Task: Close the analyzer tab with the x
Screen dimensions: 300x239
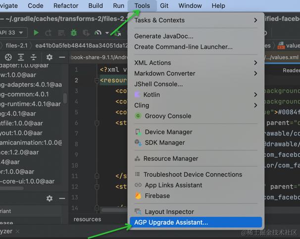Action: [18, 232]
